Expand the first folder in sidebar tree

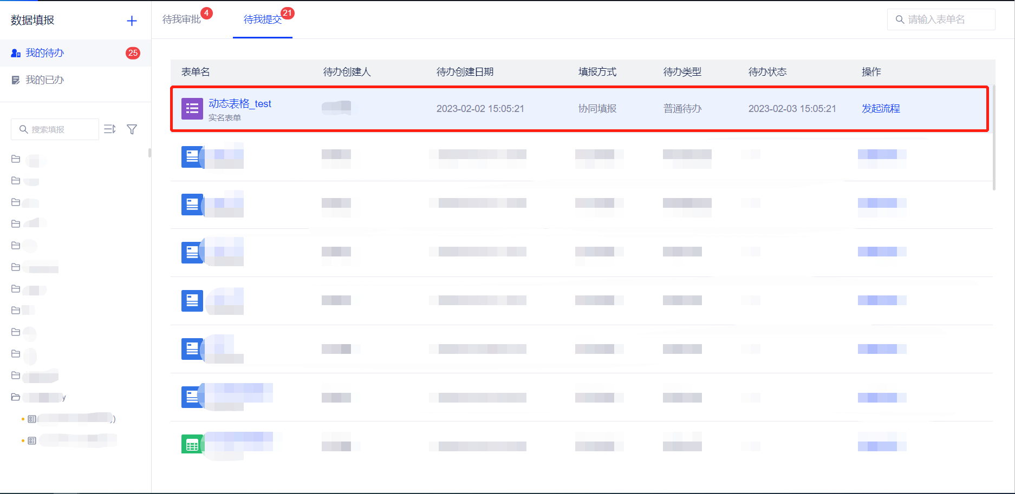[16, 159]
